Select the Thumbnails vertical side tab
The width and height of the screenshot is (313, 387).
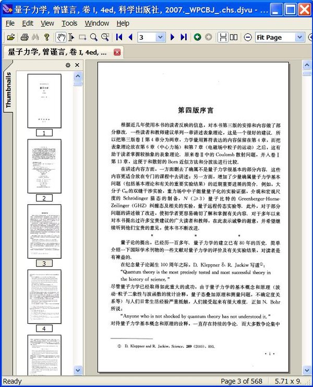pos(8,90)
